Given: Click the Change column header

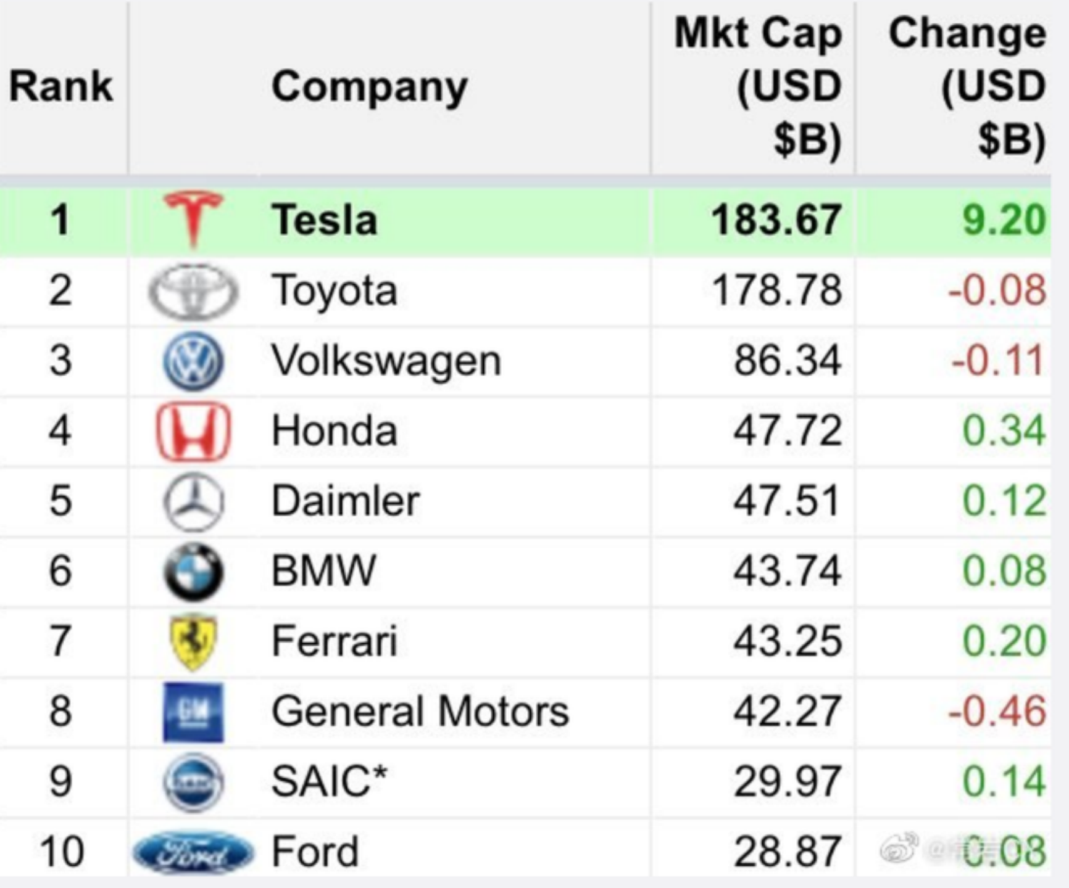Looking at the screenshot, I should [x=966, y=86].
